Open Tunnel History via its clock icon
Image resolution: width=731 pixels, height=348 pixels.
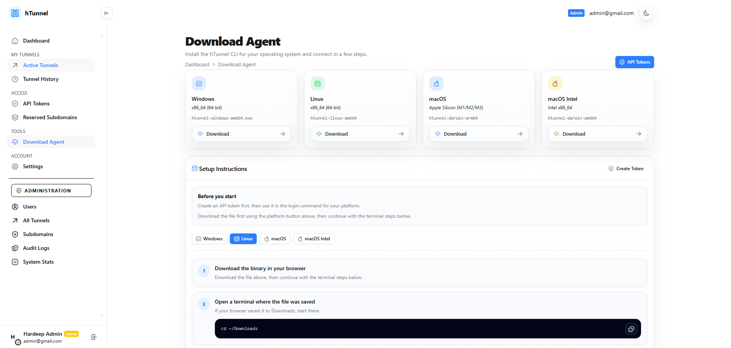point(15,79)
